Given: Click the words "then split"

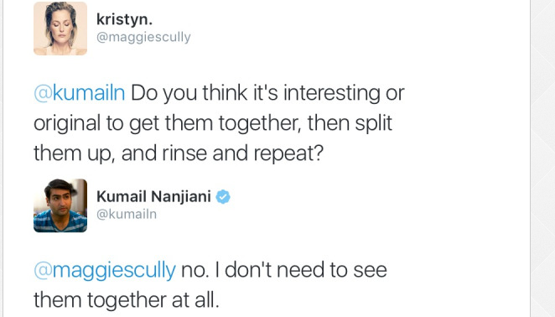Looking at the screenshot, I should tap(350, 123).
